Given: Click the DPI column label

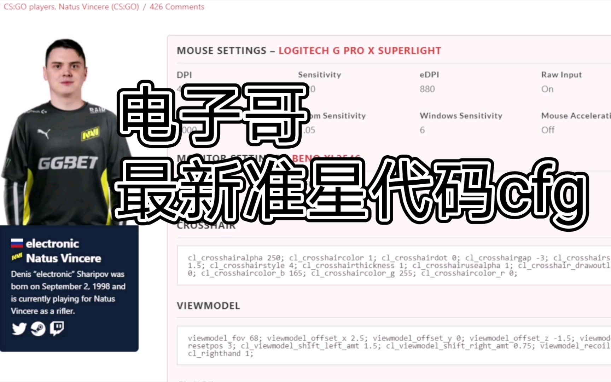Looking at the screenshot, I should click(184, 75).
